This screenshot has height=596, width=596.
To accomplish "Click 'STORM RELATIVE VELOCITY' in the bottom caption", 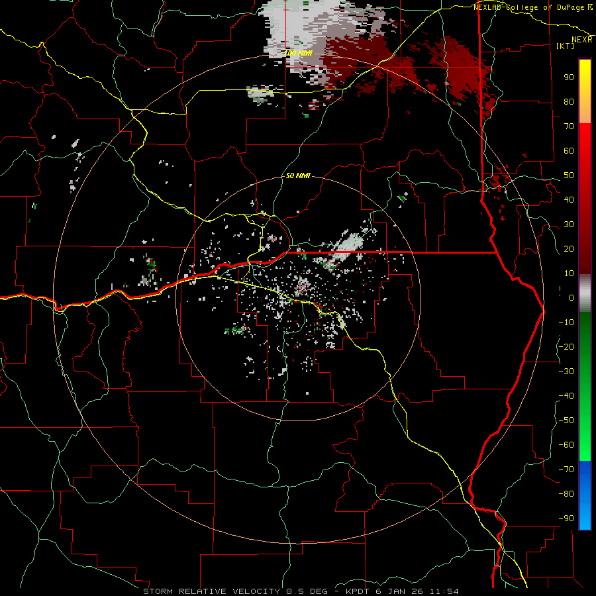I will point(211,591).
